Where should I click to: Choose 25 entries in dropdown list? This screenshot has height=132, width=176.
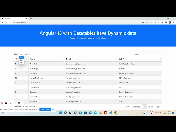click(x=21, y=62)
